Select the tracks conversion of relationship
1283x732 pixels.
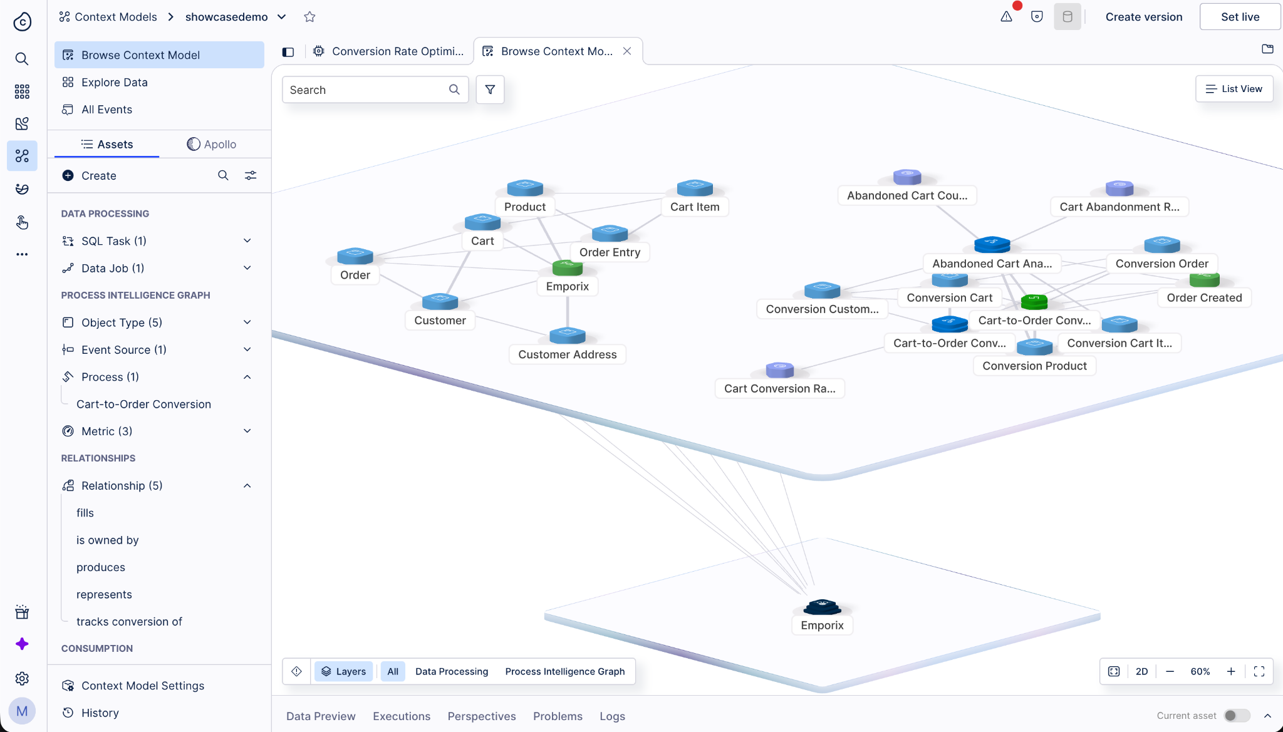click(x=129, y=621)
